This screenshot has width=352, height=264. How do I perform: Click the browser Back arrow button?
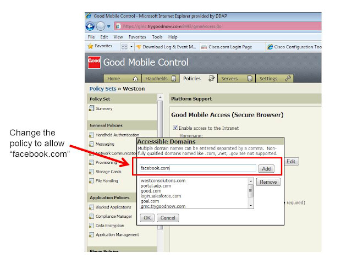click(90, 26)
